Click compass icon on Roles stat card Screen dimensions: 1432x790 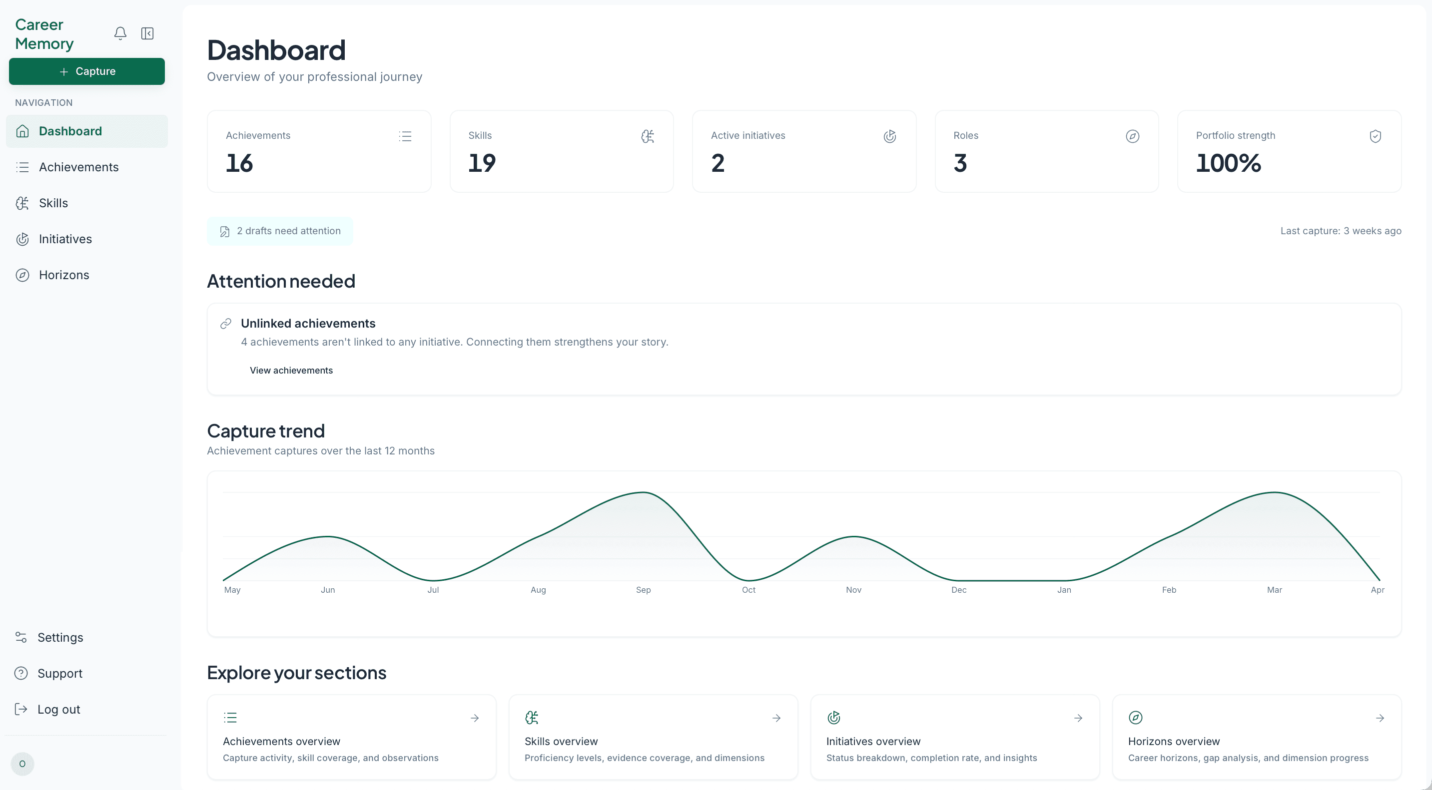pyautogui.click(x=1132, y=136)
